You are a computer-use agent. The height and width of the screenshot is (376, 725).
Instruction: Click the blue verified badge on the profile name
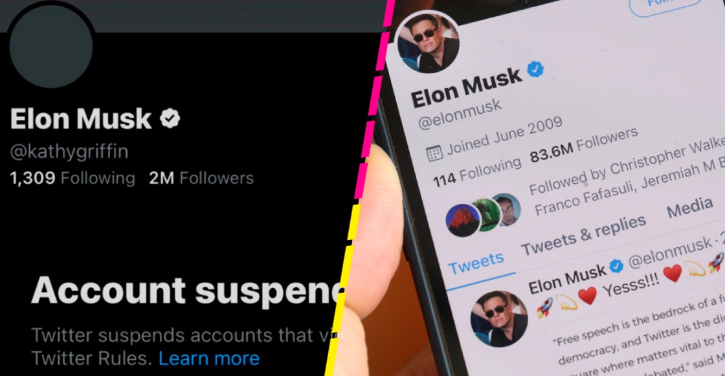coord(537,69)
